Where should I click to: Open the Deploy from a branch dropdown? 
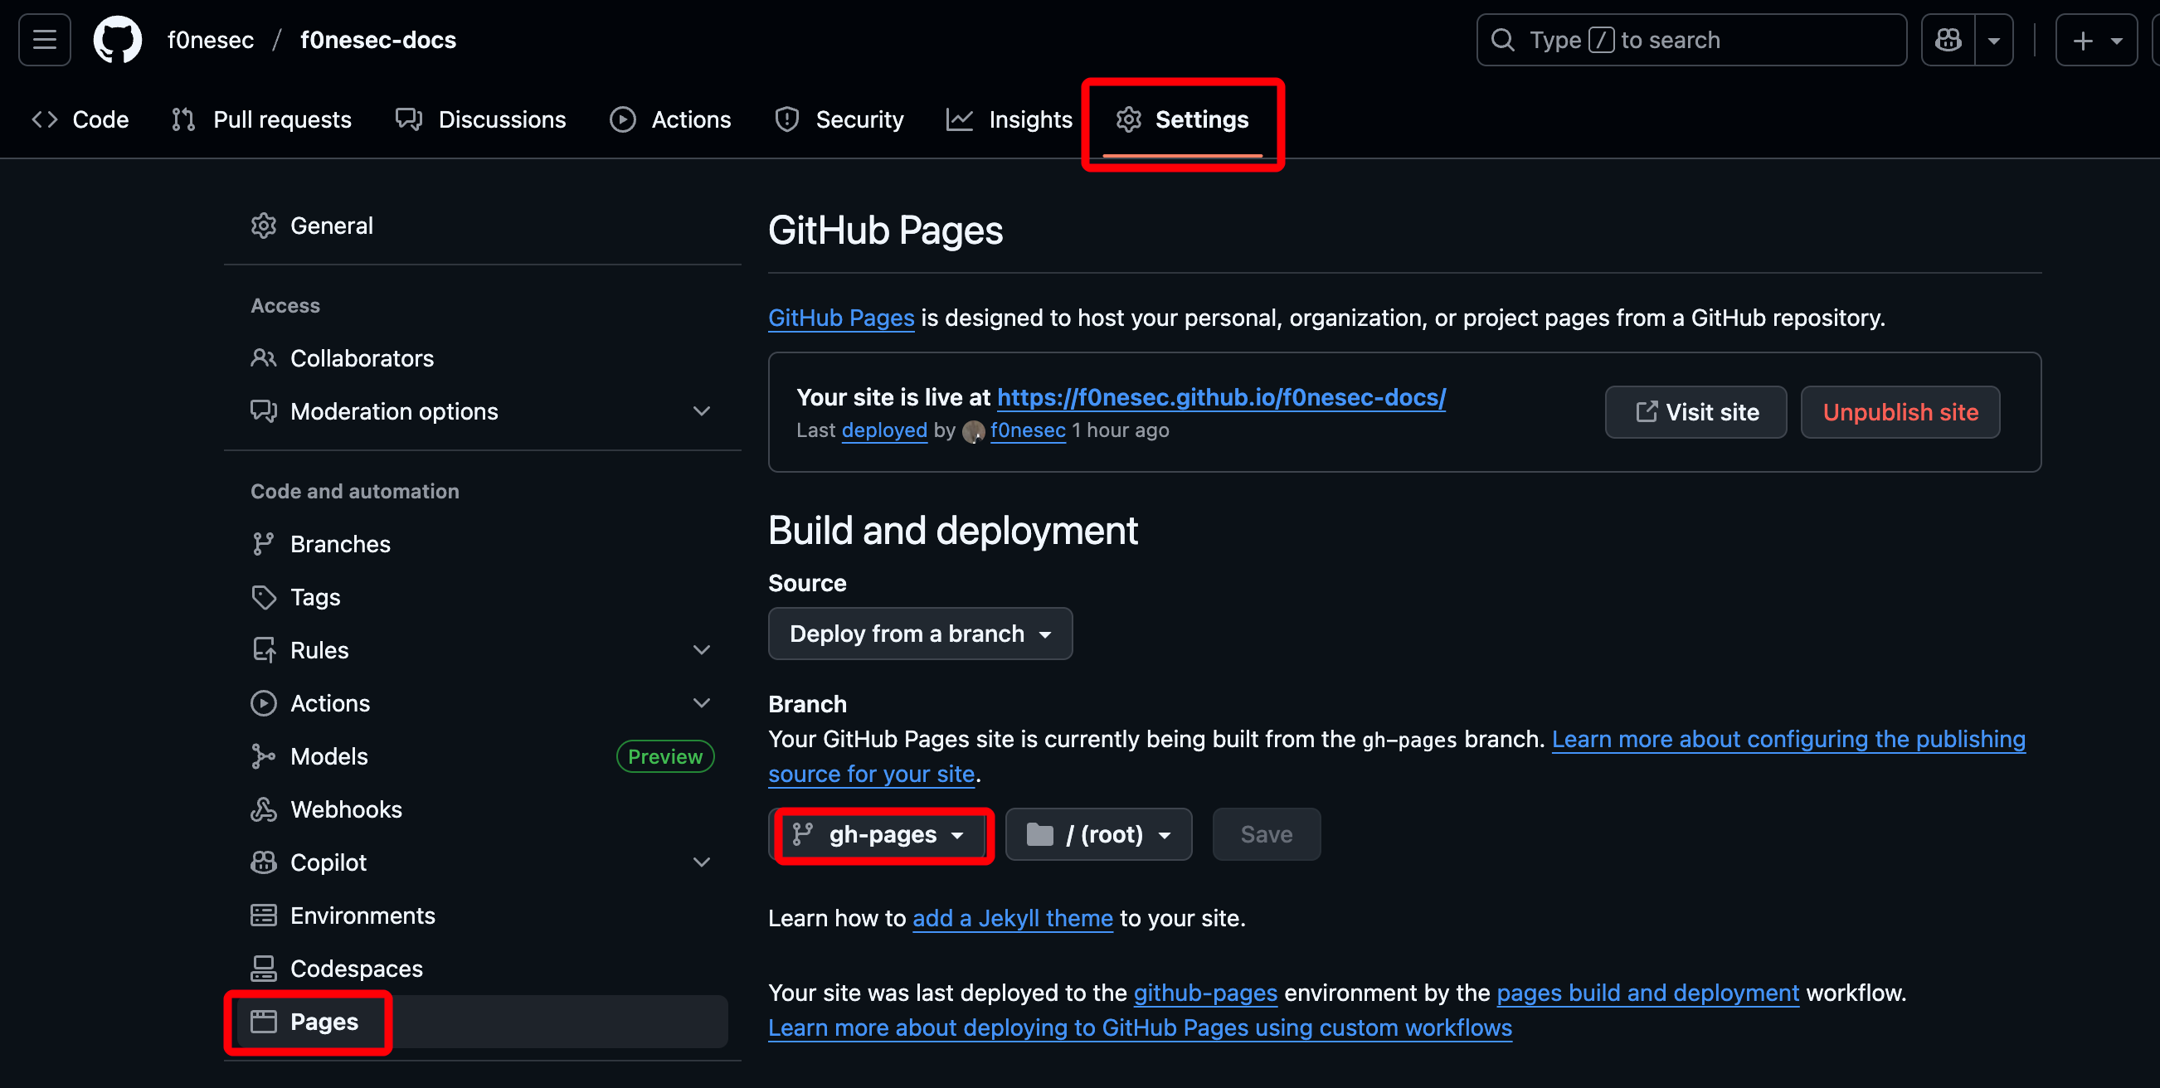point(920,634)
